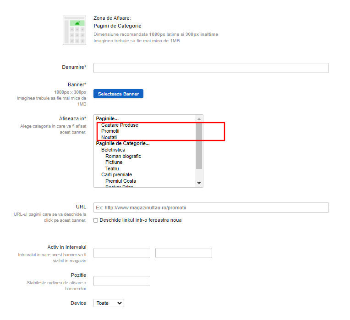The height and width of the screenshot is (320, 350).
Task: Click the first Activ in Intervalul field
Action: click(x=122, y=253)
